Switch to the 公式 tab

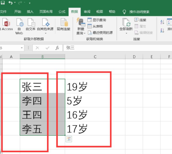coord(62,12)
